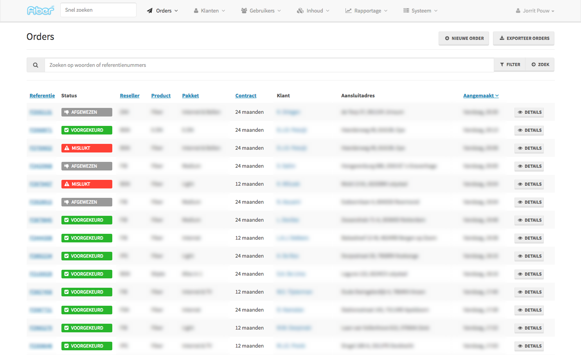Open the Gebruikers menu
This screenshot has height=355, width=581.
[x=261, y=11]
